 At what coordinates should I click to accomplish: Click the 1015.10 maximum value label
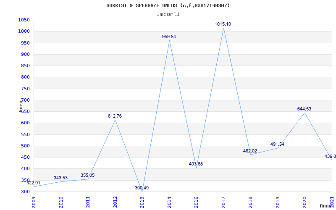pyautogui.click(x=223, y=24)
